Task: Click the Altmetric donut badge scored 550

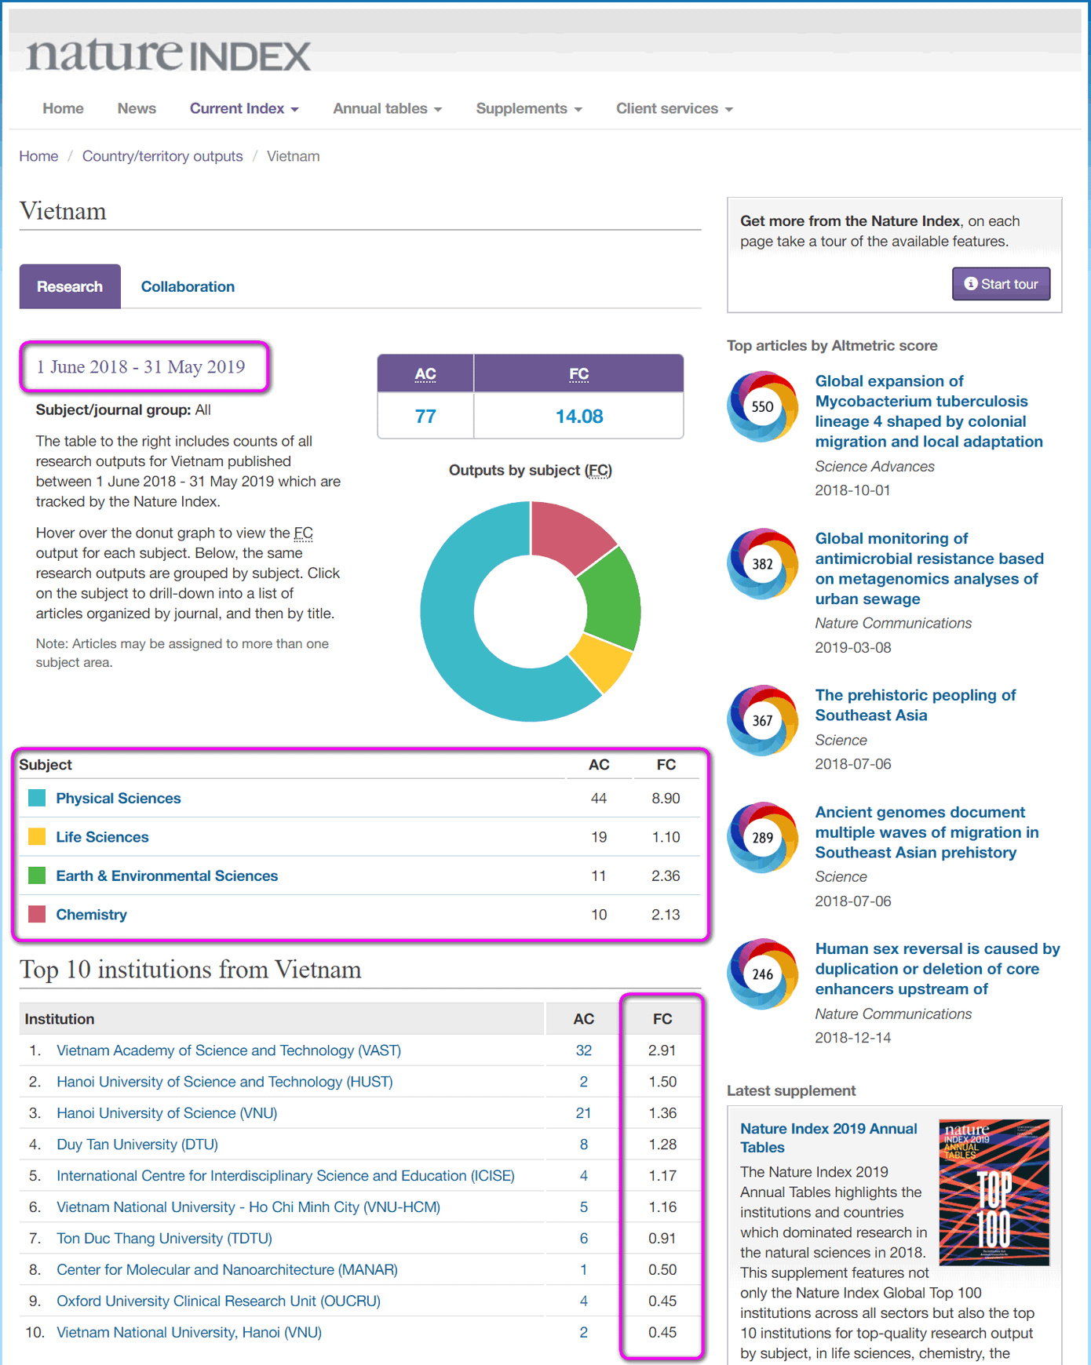Action: pyautogui.click(x=762, y=406)
